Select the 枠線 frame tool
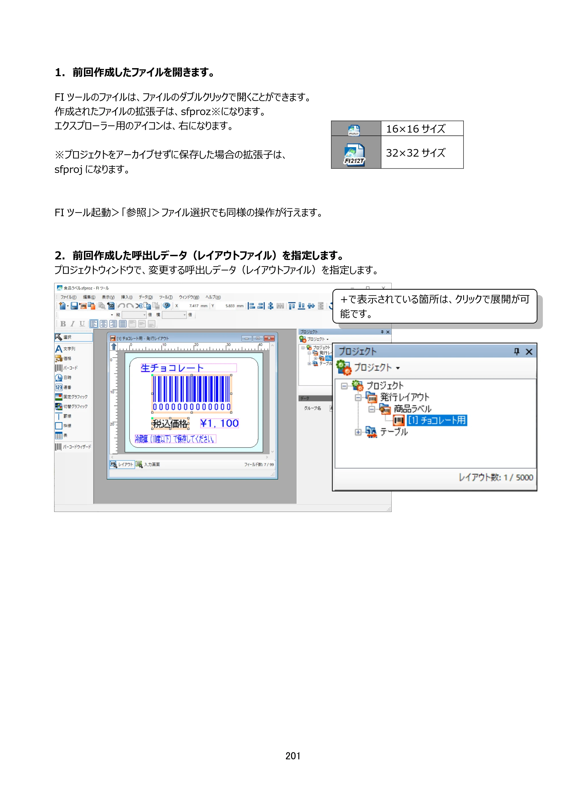 coord(63,426)
